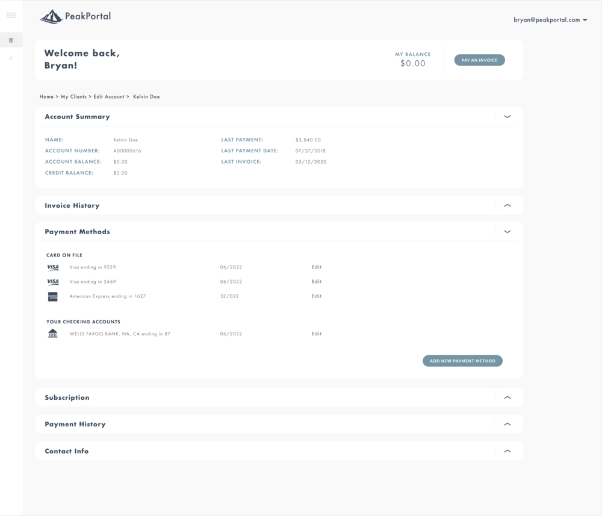
Task: Expand the Payment History section
Action: [507, 424]
